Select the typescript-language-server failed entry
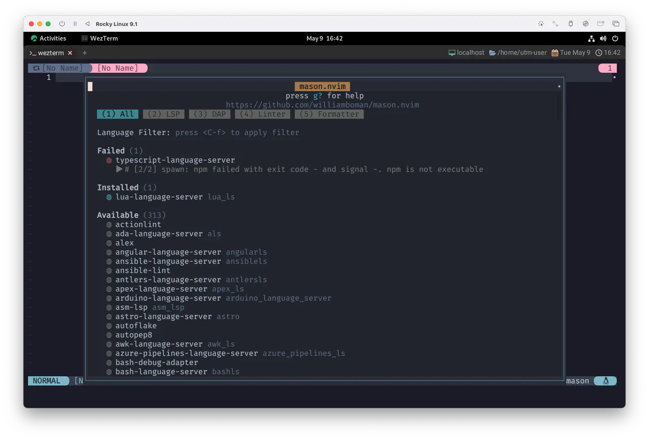The height and width of the screenshot is (439, 649). pos(175,160)
